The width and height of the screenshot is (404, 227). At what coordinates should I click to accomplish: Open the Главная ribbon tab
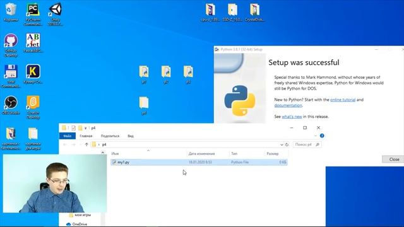pos(86,136)
